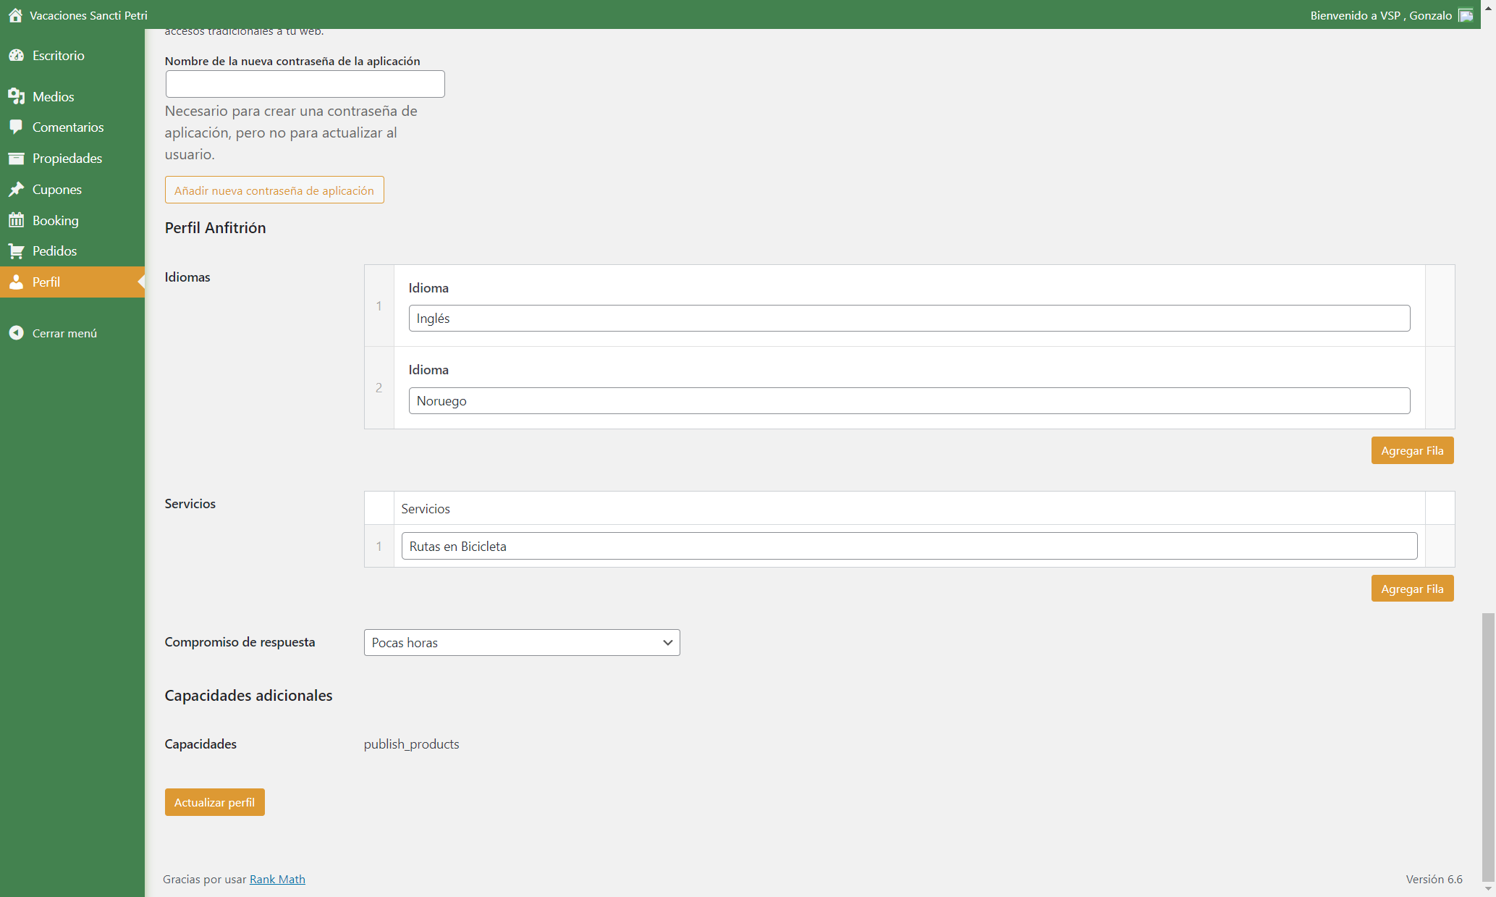The width and height of the screenshot is (1496, 897).
Task: Click the Comentarios speech bubble icon
Action: pyautogui.click(x=16, y=127)
